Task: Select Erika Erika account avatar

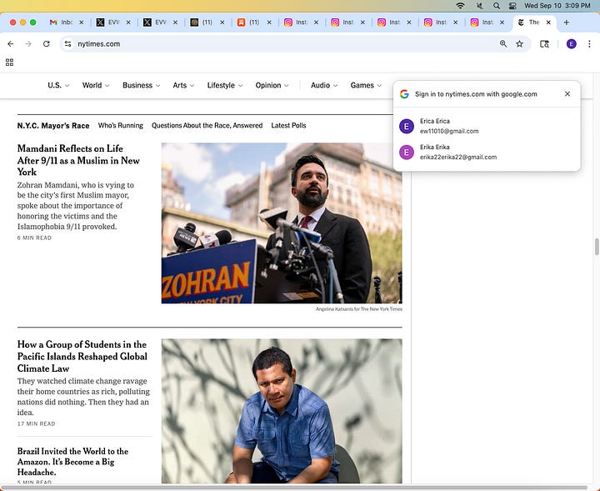Action: [x=407, y=152]
